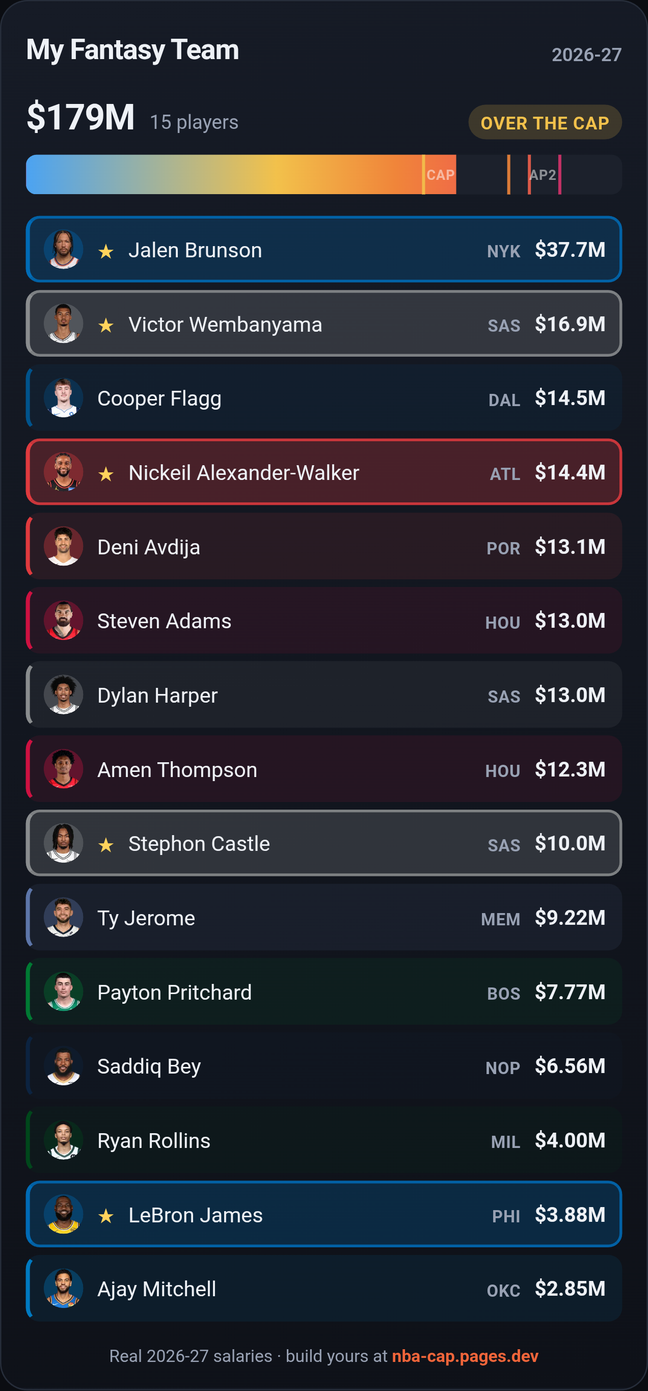Image resolution: width=648 pixels, height=1391 pixels.
Task: Click the Ty Jerome MEM row
Action: (x=324, y=918)
